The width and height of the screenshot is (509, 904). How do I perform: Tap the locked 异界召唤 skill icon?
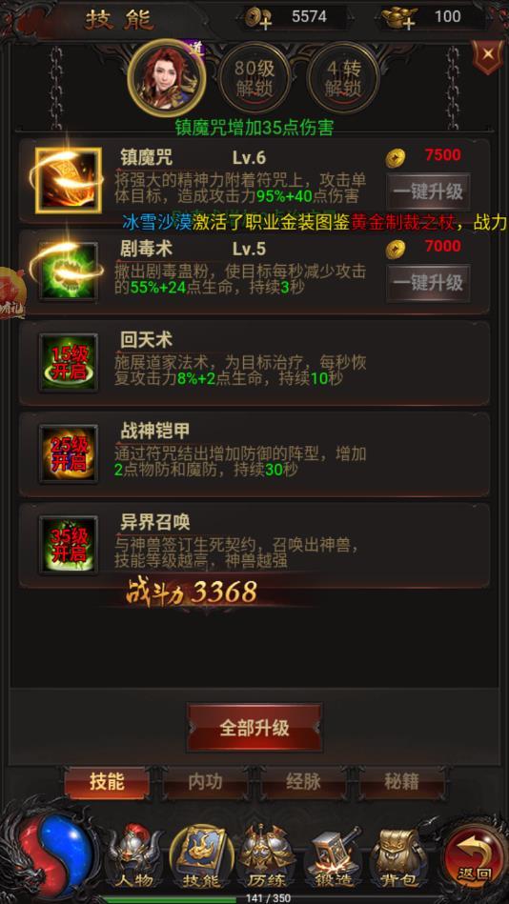tap(68, 545)
